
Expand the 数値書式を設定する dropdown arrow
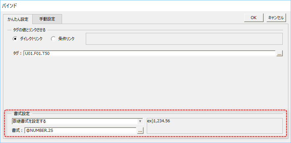click(140, 121)
